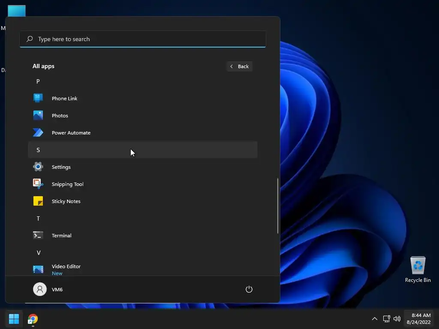
Task: Click the search magnifier icon
Action: (x=30, y=39)
